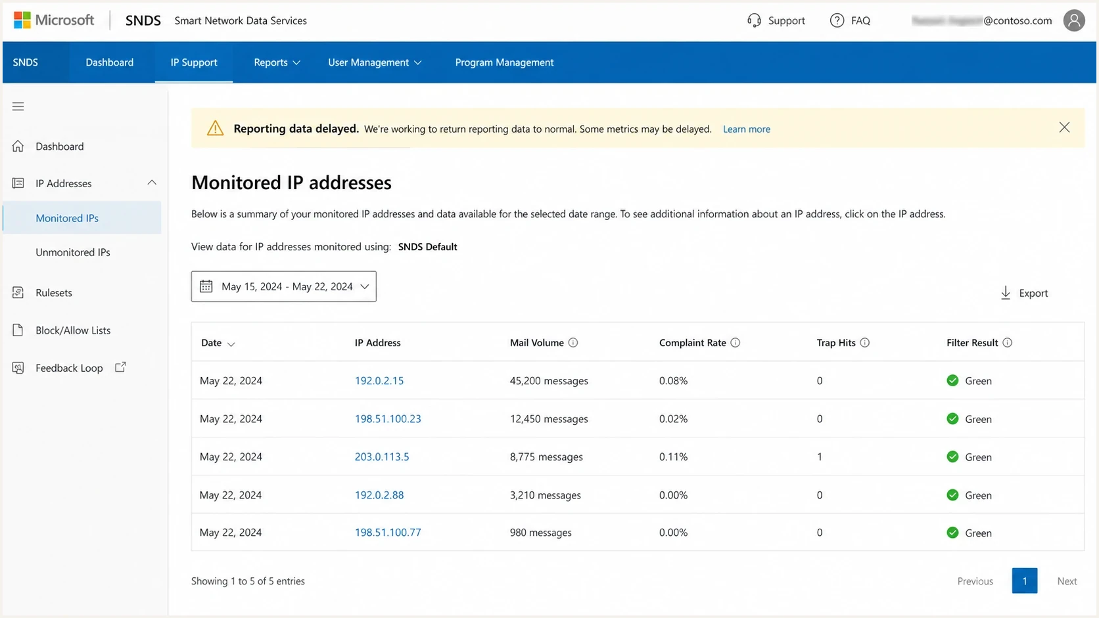Click the Filter Result column header
The width and height of the screenshot is (1099, 618).
point(972,342)
